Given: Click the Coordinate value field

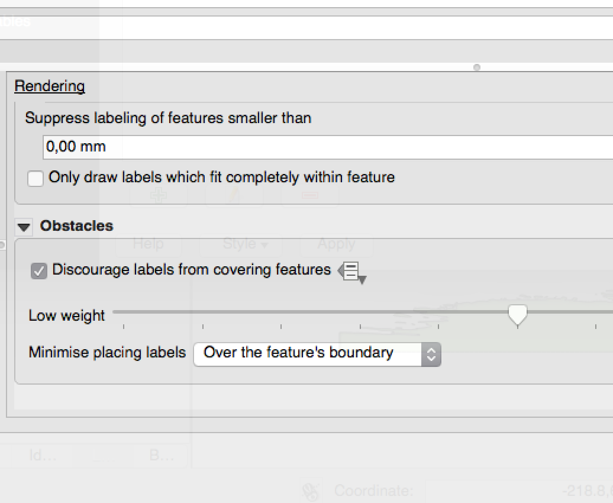Looking at the screenshot, I should (x=515, y=491).
